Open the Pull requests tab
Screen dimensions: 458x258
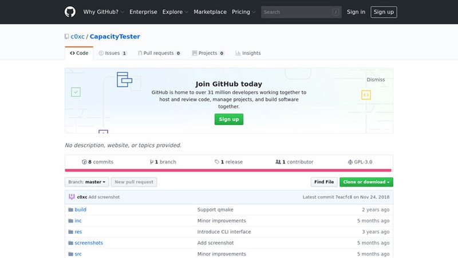[159, 53]
